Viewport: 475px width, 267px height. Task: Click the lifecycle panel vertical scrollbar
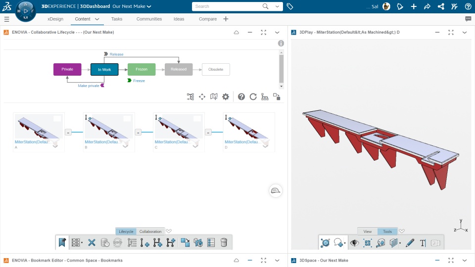(x=281, y=69)
